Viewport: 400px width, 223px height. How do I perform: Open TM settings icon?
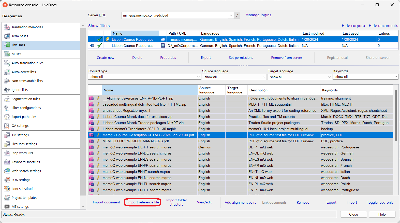pos(7,135)
